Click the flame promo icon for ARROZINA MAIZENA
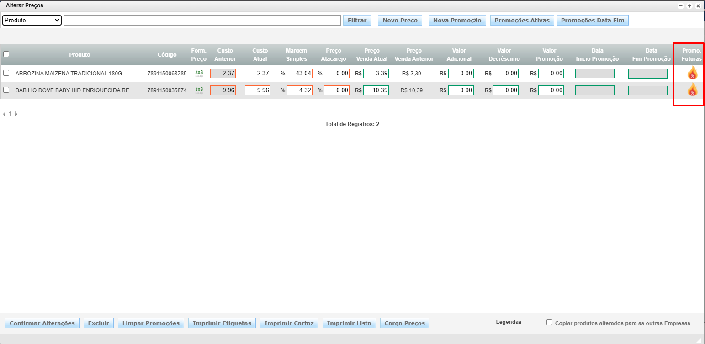705x344 pixels. 692,73
